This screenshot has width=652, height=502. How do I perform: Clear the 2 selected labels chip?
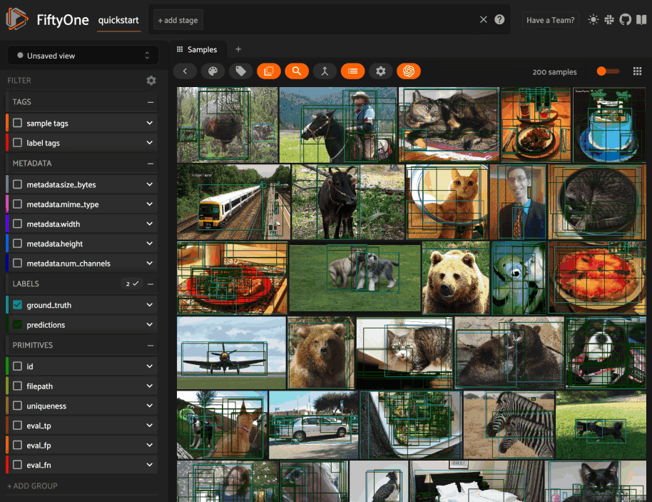pos(132,284)
